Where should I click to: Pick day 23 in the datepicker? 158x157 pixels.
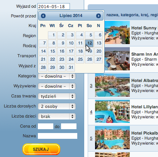(61, 59)
